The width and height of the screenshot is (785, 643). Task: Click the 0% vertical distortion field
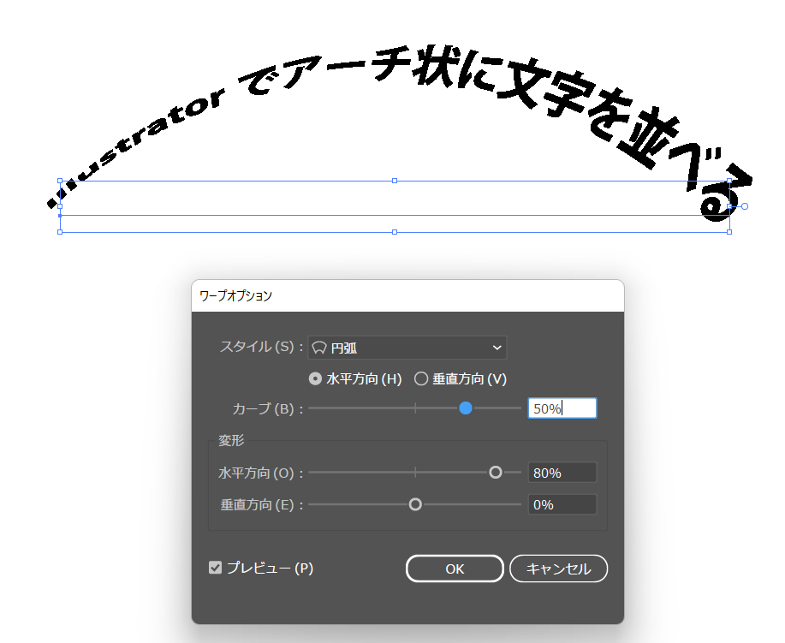coord(562,504)
